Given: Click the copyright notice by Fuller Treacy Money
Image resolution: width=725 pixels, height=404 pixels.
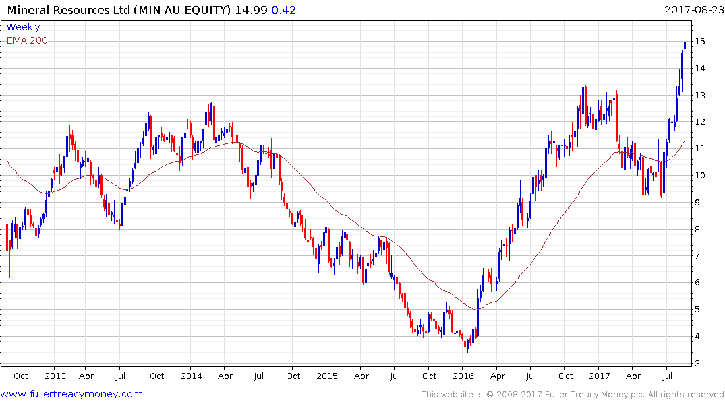Looking at the screenshot, I should tap(573, 395).
